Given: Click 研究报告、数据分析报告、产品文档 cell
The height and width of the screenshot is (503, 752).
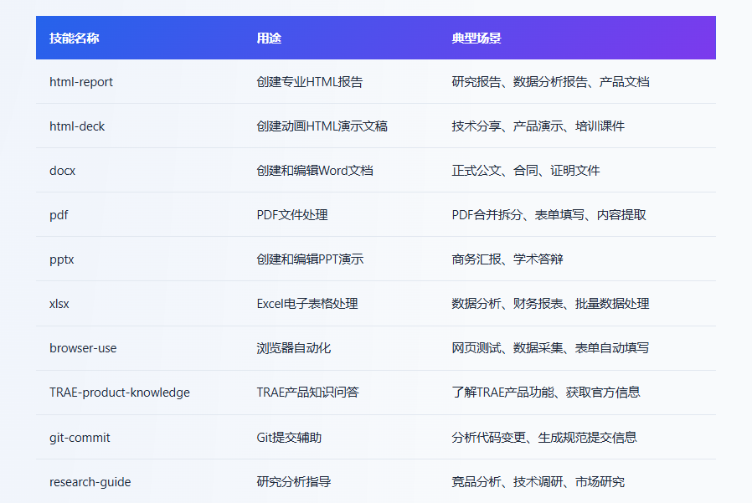Looking at the screenshot, I should click(550, 82).
